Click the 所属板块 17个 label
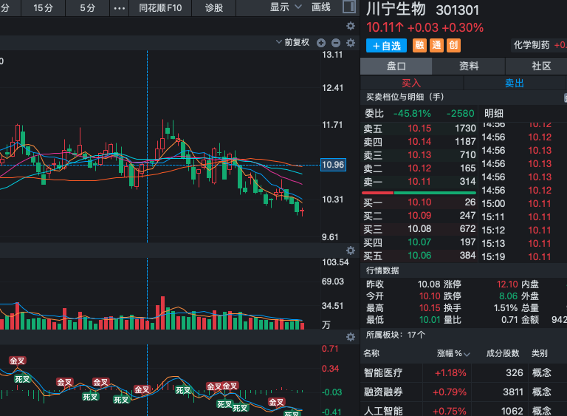The image size is (567, 416). [x=395, y=335]
